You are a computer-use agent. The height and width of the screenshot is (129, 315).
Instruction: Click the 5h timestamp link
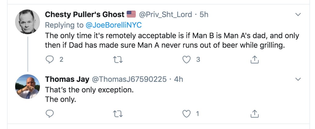(x=204, y=14)
